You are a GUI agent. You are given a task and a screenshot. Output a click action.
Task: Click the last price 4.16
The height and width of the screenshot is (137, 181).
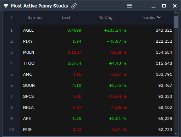[77, 74]
